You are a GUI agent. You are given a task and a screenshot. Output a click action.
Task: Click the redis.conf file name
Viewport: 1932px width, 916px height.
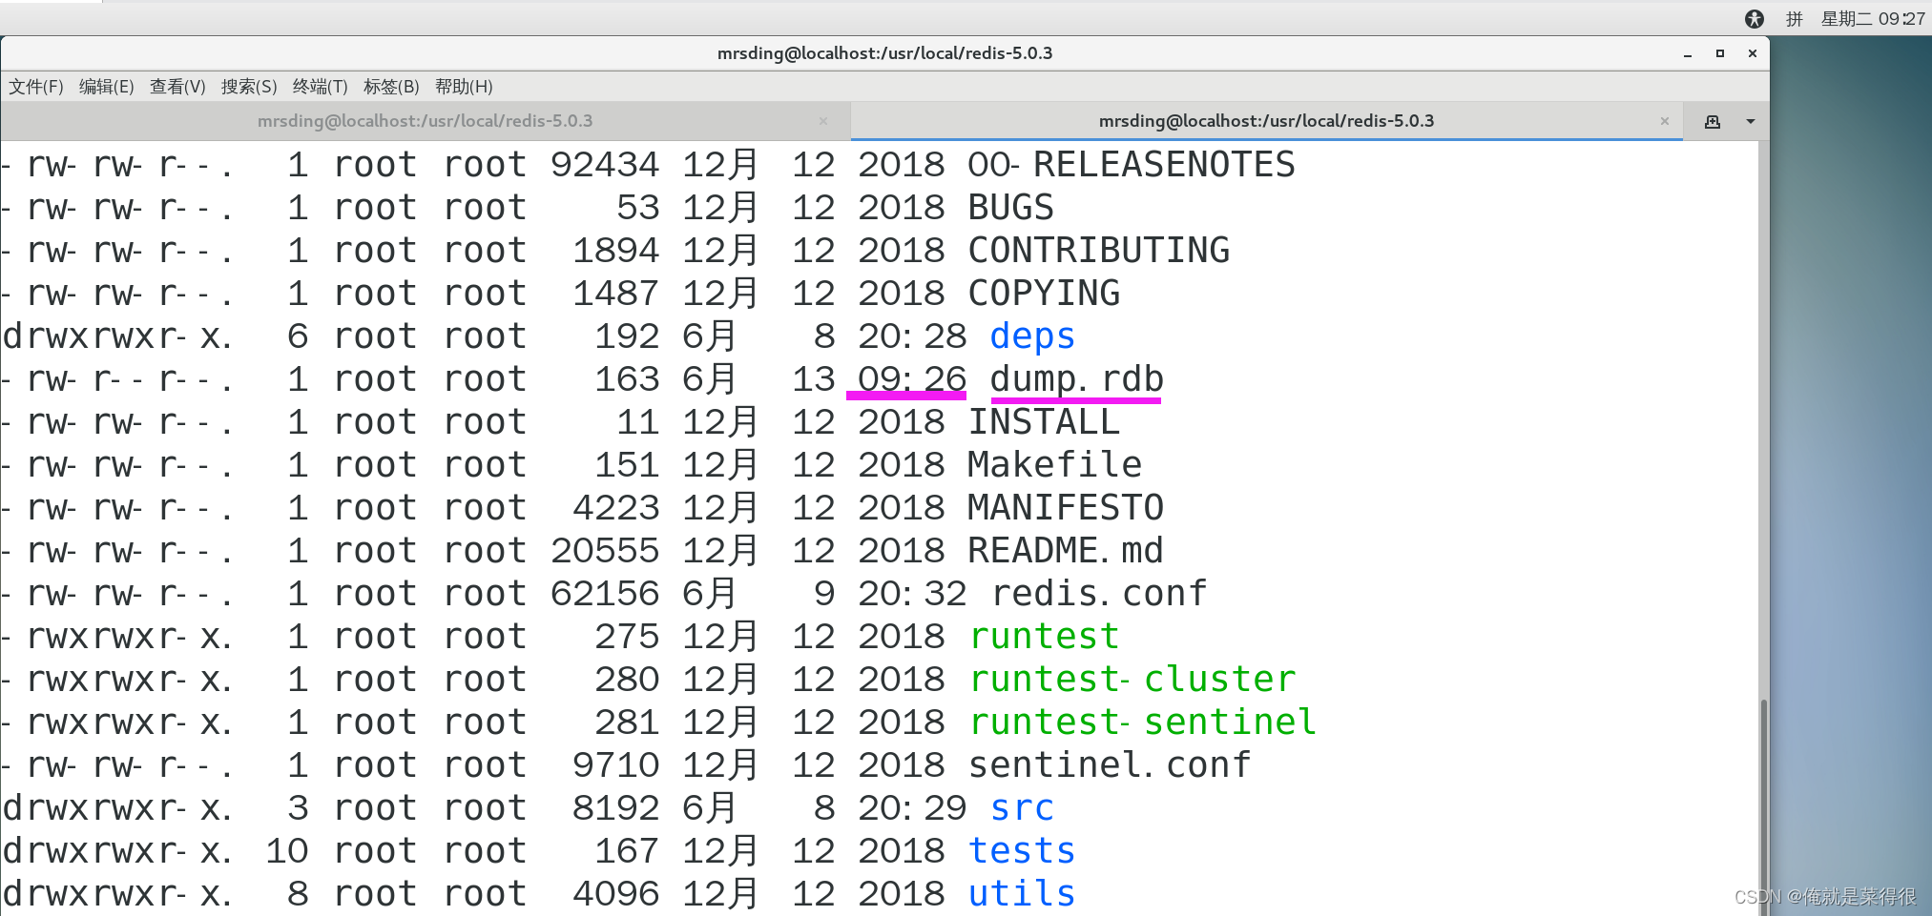tap(1099, 594)
